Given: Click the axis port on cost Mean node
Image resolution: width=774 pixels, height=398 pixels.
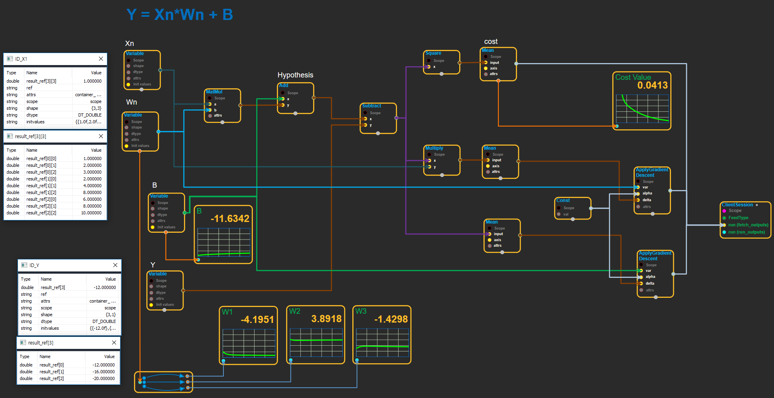Looking at the screenshot, I should click(486, 68).
